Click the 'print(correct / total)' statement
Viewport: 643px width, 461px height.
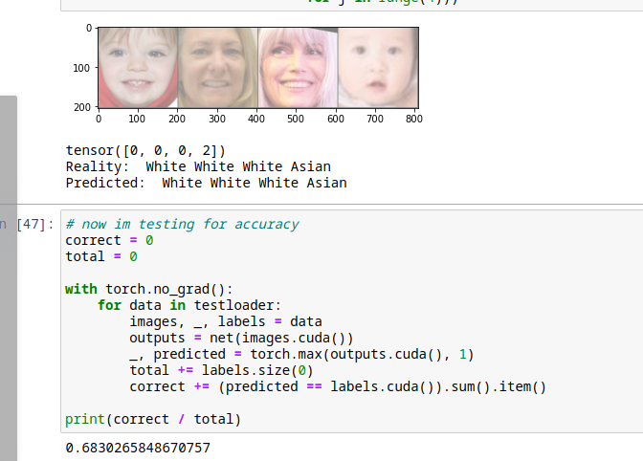[153, 419]
